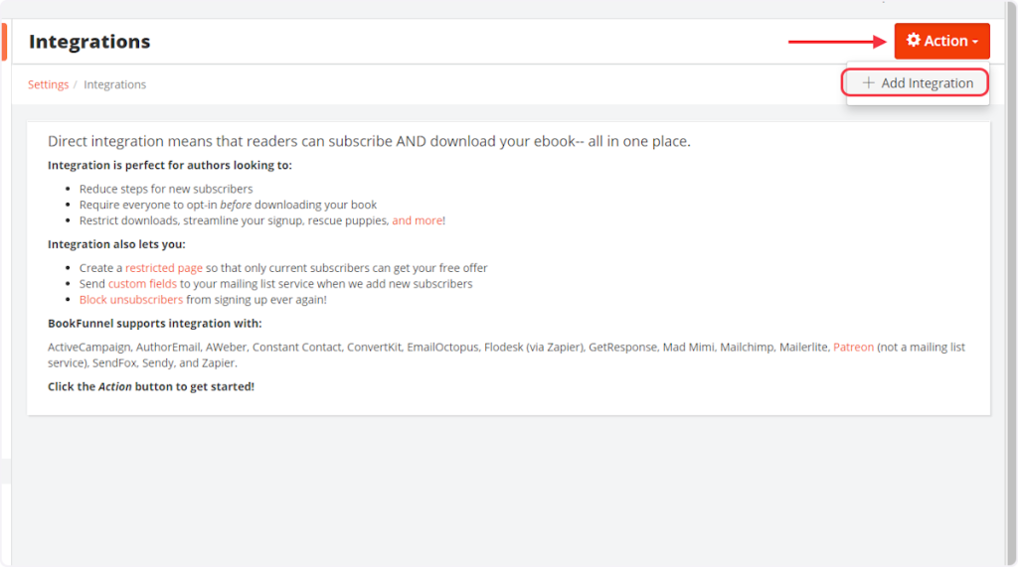Viewport: 1018px width, 567px height.
Task: Open the Patreon link
Action: (853, 347)
